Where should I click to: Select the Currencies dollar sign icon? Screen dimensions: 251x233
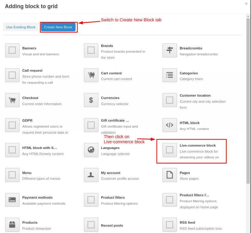91,100
